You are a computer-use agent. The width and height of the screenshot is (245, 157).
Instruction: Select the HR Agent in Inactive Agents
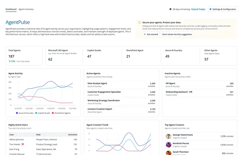[170, 83]
